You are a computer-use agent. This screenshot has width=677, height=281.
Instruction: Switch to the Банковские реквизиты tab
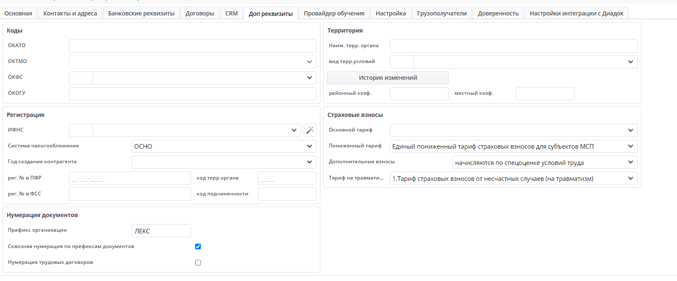141,13
